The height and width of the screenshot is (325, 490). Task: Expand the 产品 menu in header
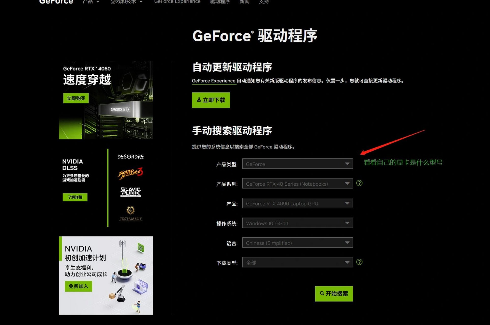click(91, 2)
